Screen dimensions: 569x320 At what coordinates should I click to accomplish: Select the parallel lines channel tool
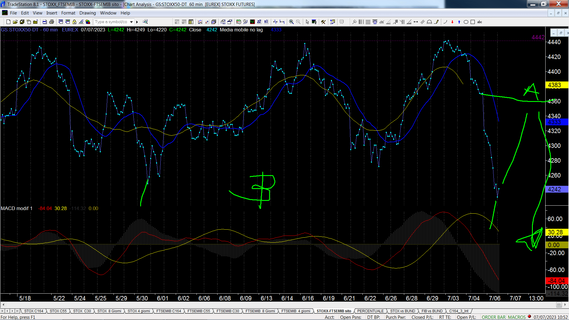coord(423,22)
